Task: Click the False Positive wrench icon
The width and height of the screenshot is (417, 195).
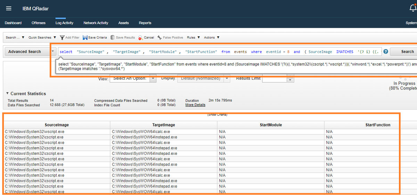Action: tap(160, 37)
